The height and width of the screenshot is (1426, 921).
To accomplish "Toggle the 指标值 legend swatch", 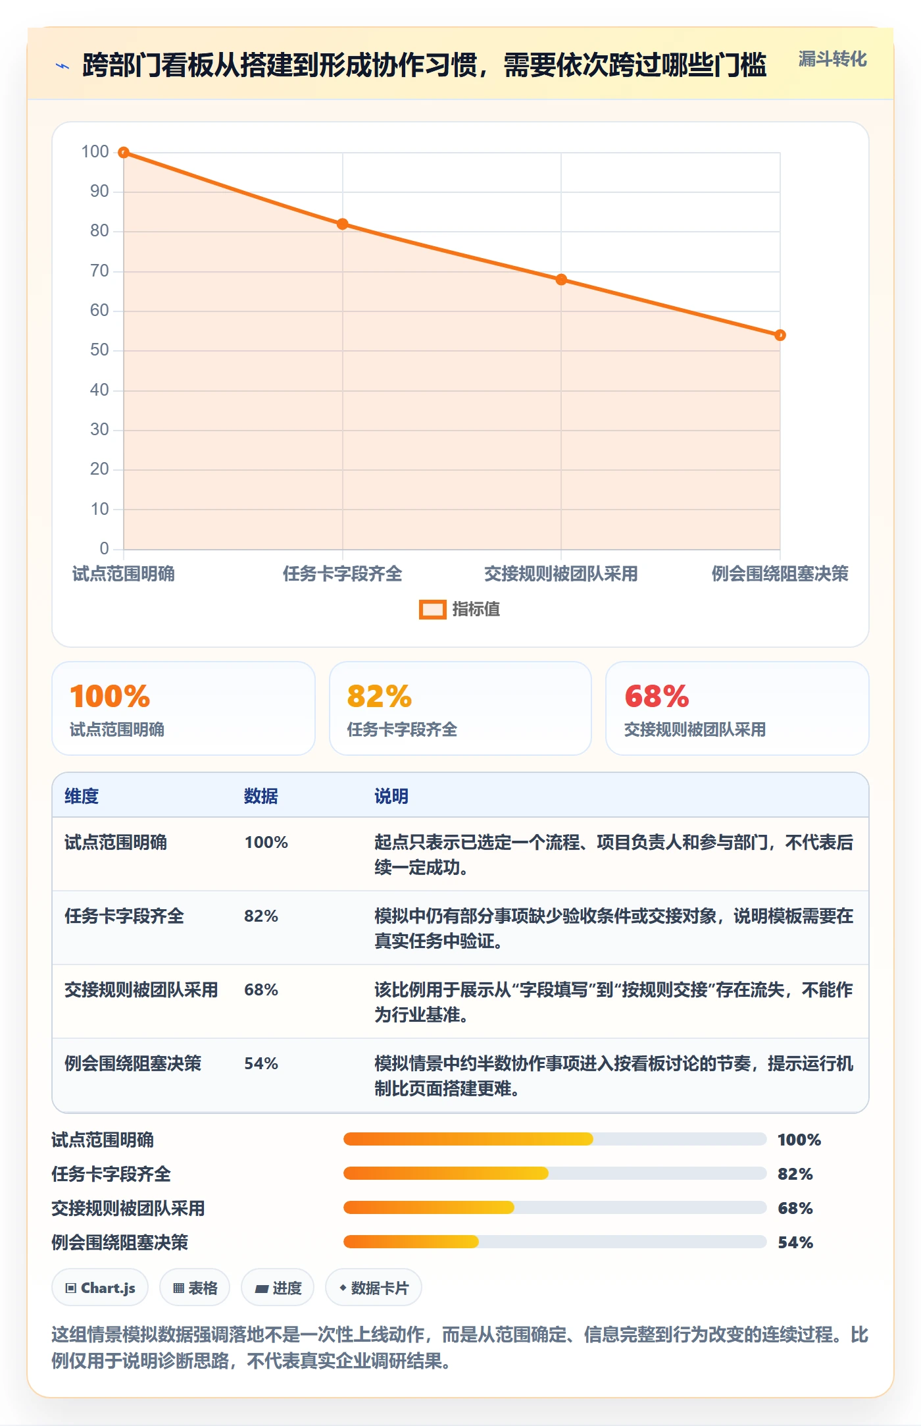I will tap(432, 610).
